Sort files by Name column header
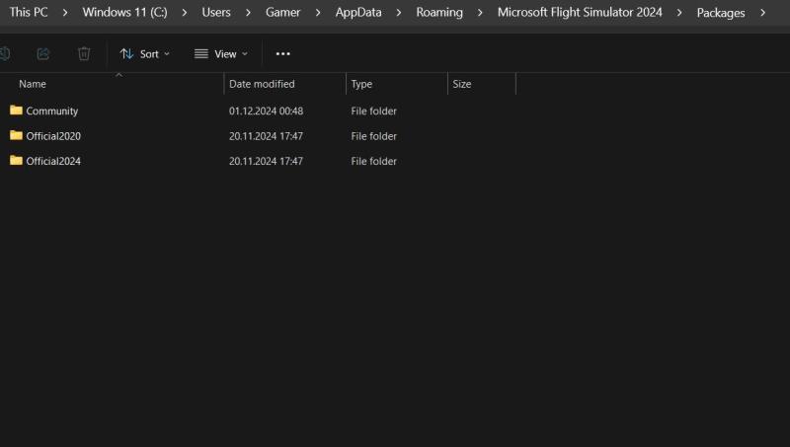This screenshot has width=790, height=447. click(x=33, y=84)
